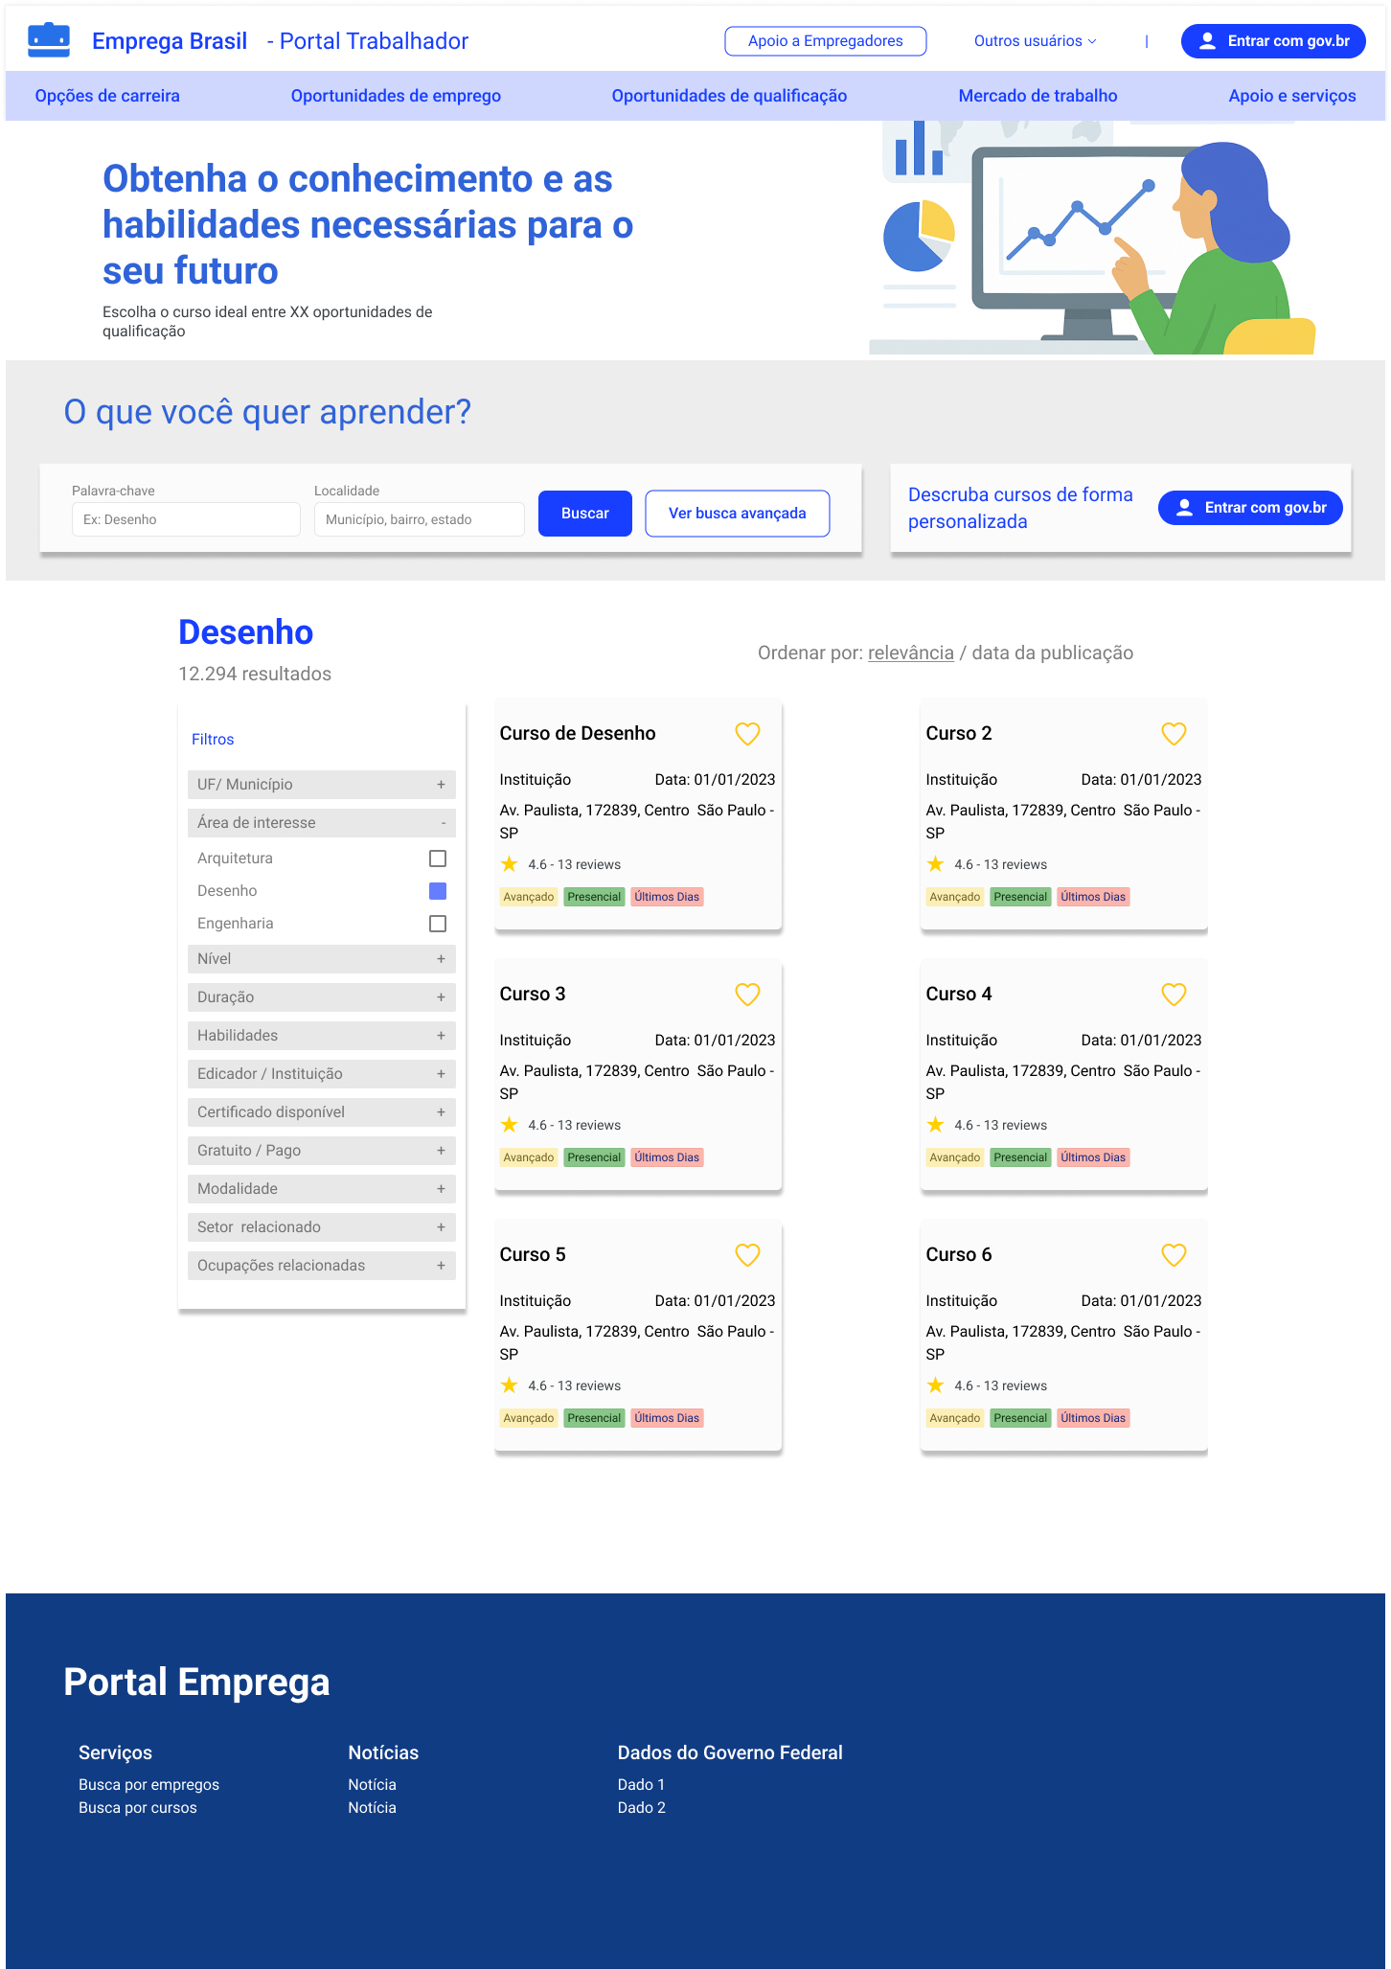Click the rating star on Curso 2
Image resolution: width=1391 pixels, height=1969 pixels.
935,864
